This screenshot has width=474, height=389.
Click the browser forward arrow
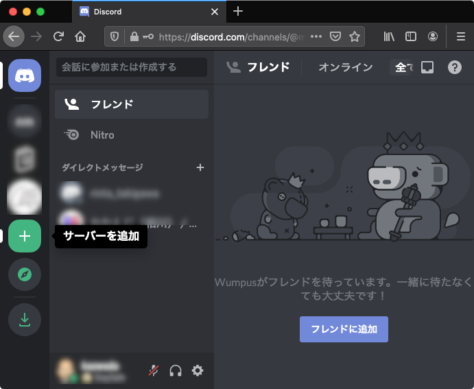click(36, 36)
